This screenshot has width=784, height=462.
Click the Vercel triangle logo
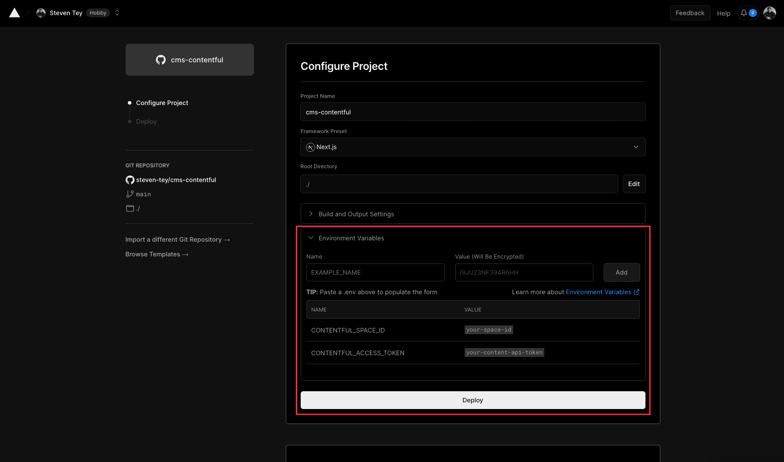pos(15,13)
